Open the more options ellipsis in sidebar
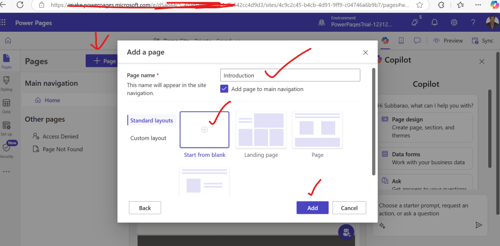This screenshot has width=500, height=246. pos(6,172)
